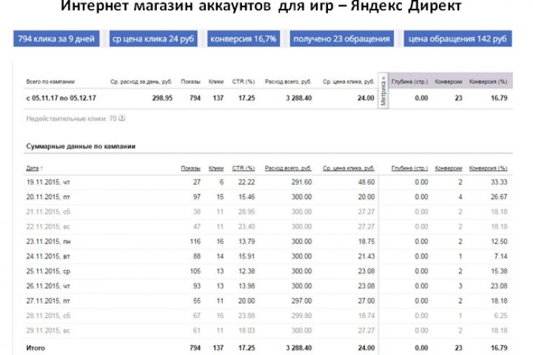Click the spend value 291.60

[301, 182]
